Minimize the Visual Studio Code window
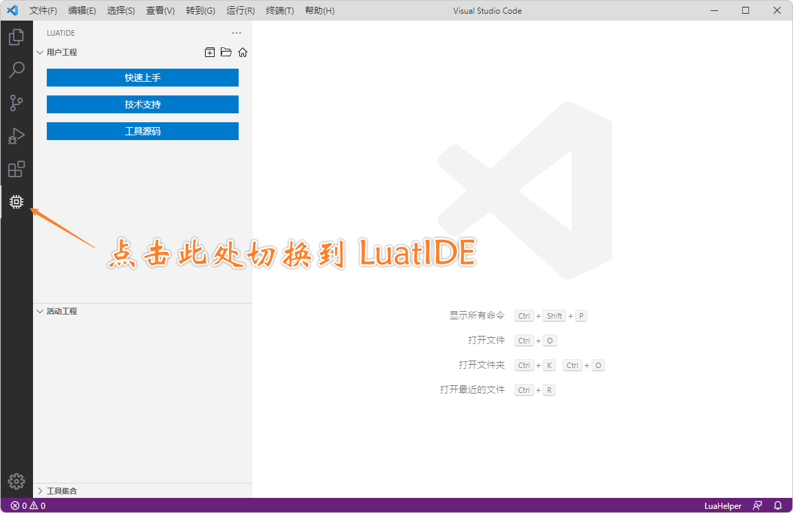Viewport: 793px width, 513px height. pos(714,10)
